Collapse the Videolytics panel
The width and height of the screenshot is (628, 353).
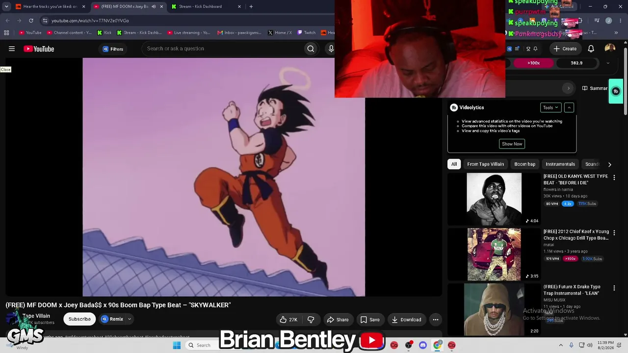click(x=569, y=107)
